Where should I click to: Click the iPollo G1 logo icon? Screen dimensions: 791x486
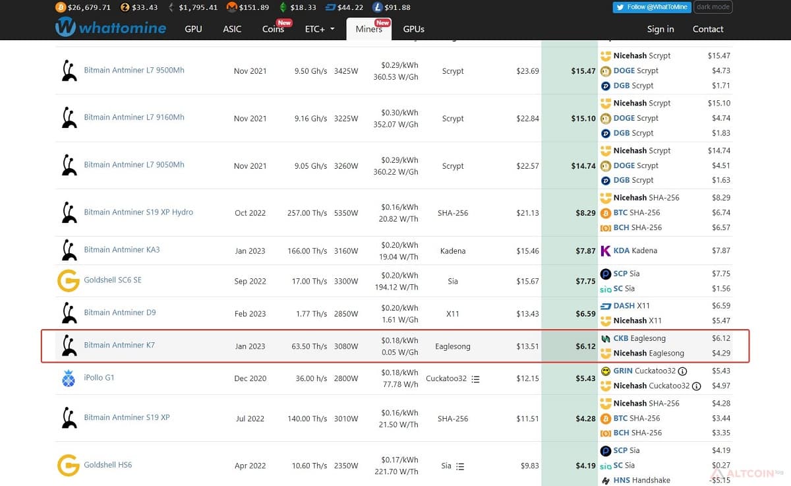[69, 378]
